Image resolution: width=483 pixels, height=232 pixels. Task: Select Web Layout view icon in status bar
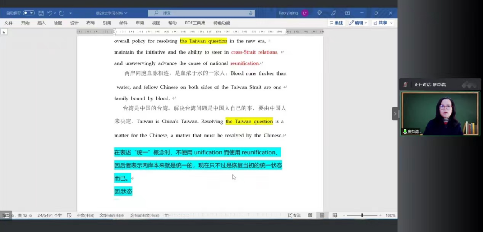[x=335, y=215]
